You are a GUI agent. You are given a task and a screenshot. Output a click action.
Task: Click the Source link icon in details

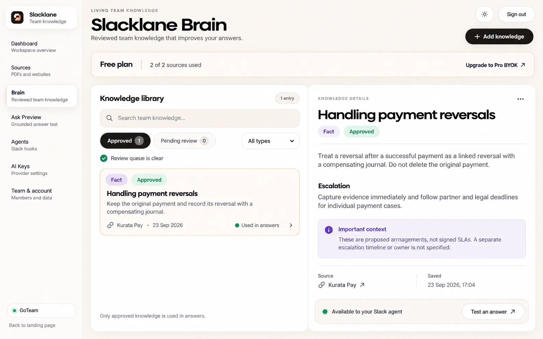321,285
